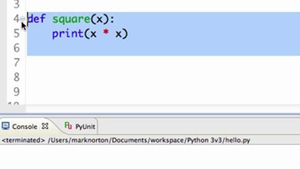Close the Console view tab
This screenshot has width=300, height=169.
click(45, 126)
